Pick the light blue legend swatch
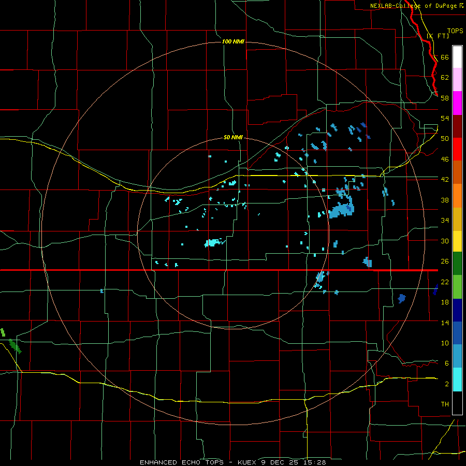 (457, 356)
